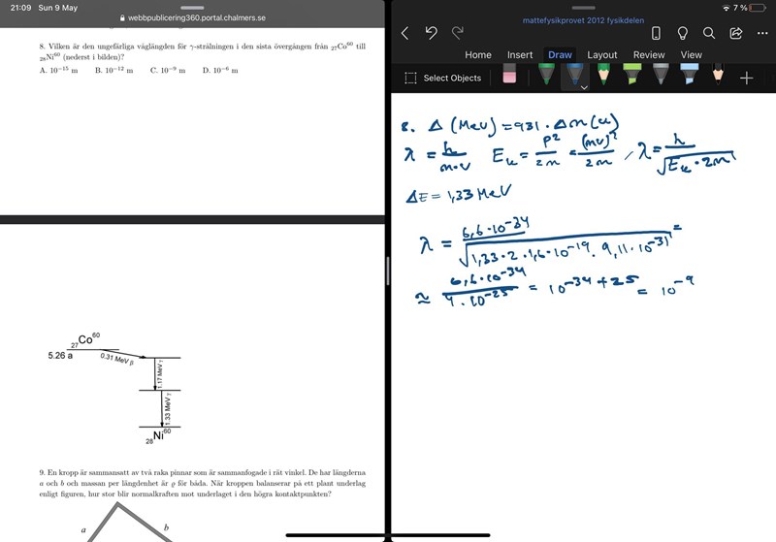Select the pink eraser tool
The height and width of the screenshot is (542, 776).
coord(510,77)
